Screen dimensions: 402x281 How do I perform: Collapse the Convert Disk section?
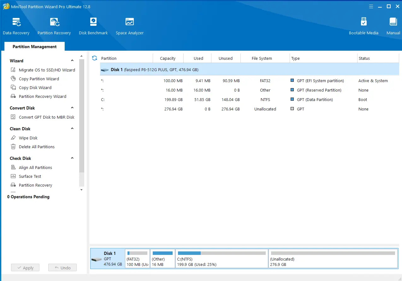pyautogui.click(x=72, y=108)
